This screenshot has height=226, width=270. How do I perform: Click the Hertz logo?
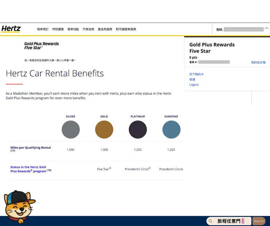(11, 29)
